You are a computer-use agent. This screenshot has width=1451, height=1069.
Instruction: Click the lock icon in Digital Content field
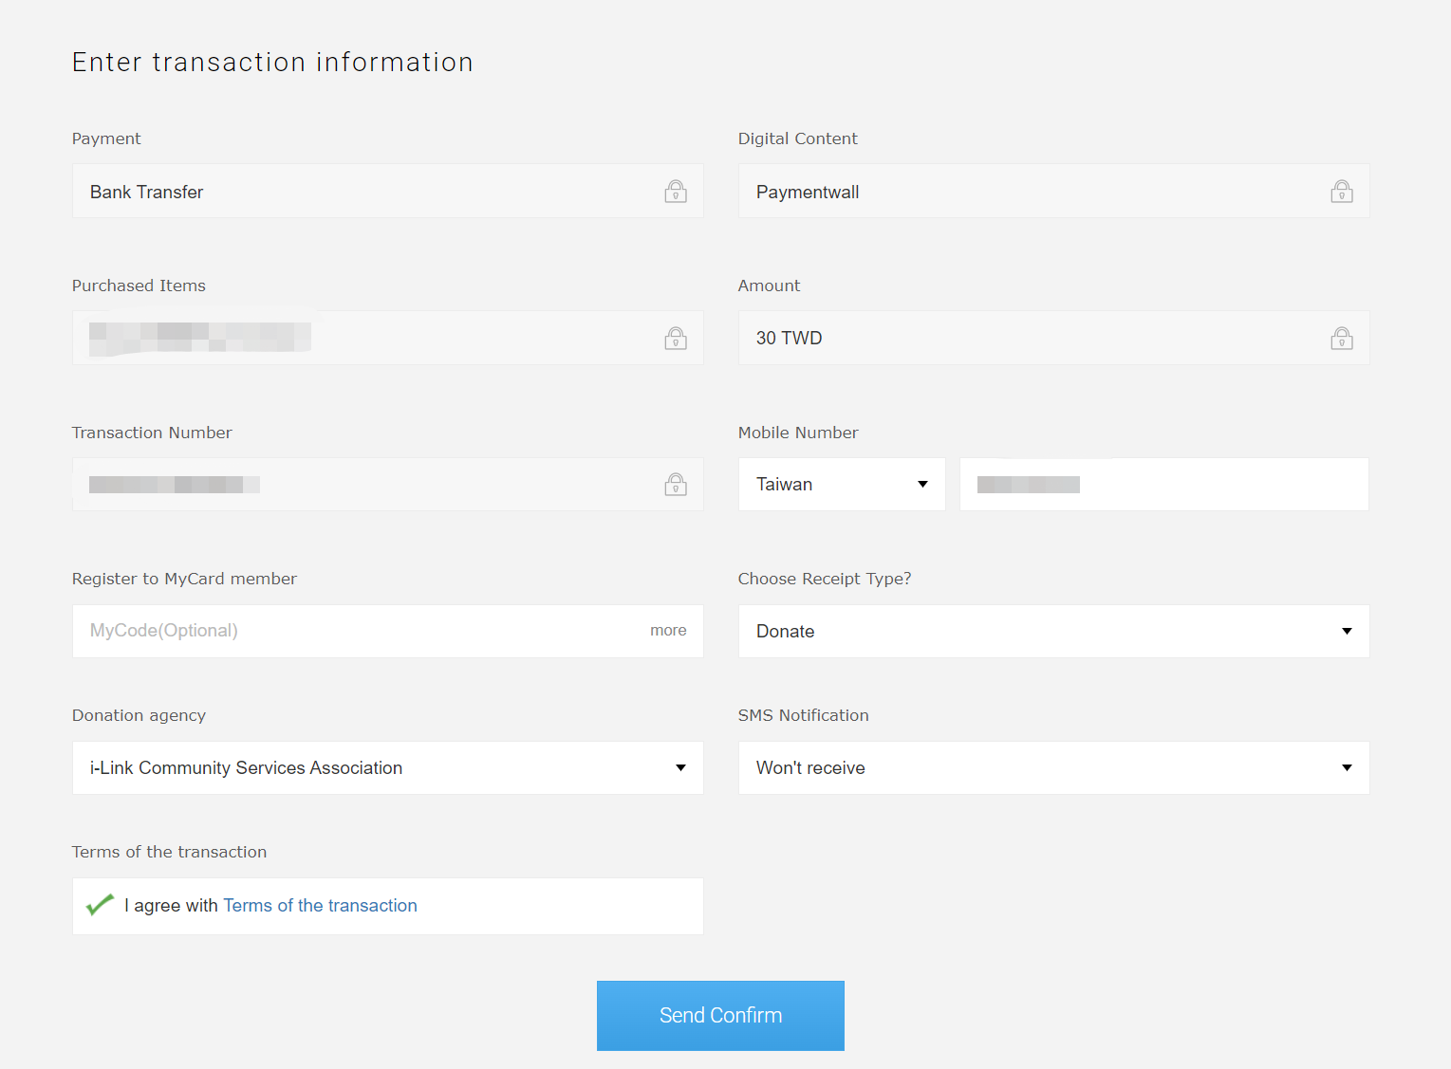point(1341,192)
